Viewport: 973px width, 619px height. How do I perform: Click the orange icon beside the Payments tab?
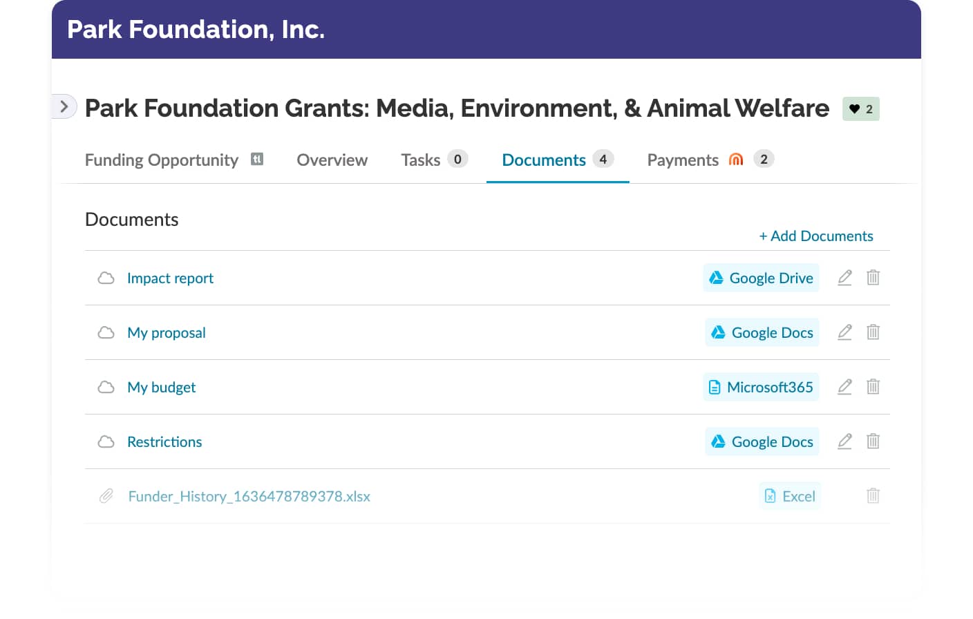[737, 159]
